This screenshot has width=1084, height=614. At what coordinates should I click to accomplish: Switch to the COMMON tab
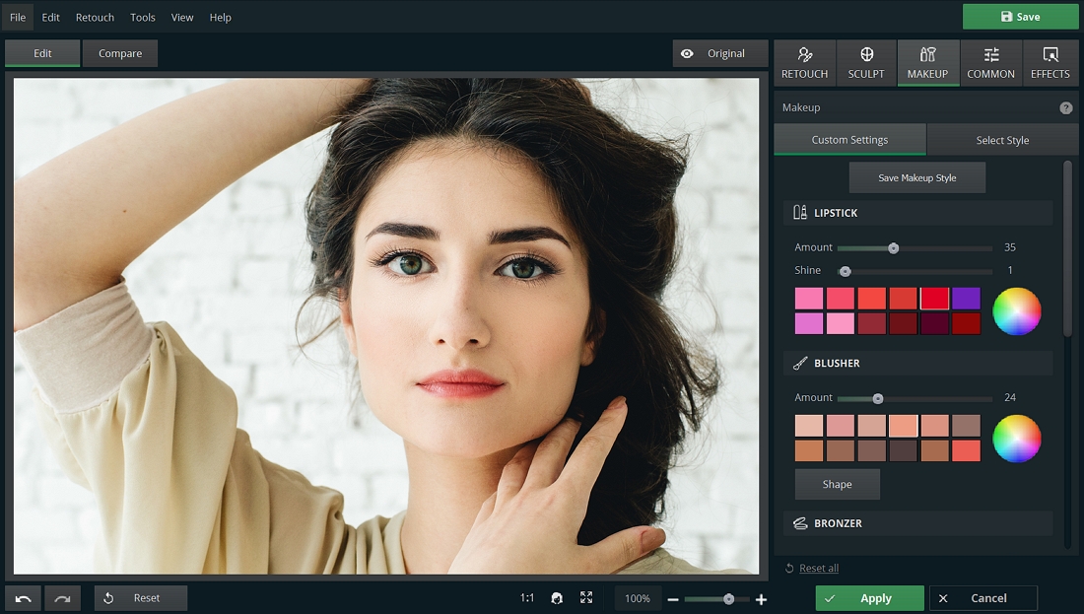[990, 63]
